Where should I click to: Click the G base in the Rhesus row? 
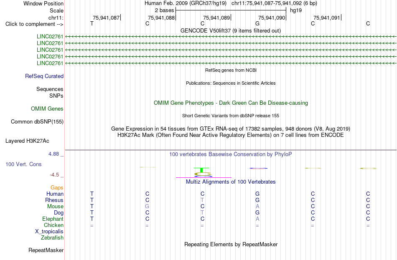257,200
